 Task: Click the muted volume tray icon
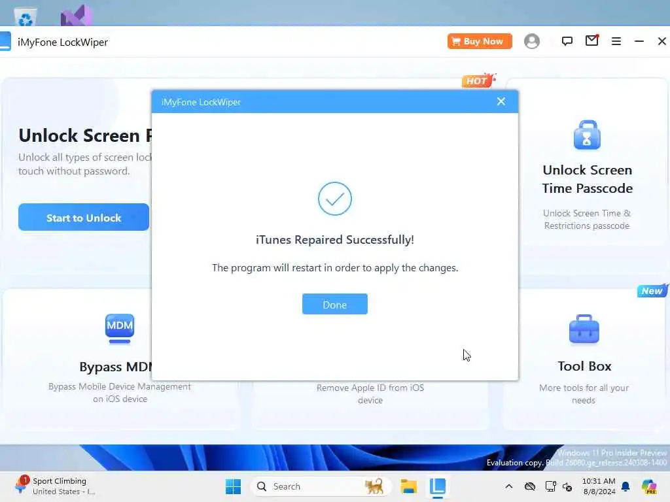pyautogui.click(x=567, y=486)
